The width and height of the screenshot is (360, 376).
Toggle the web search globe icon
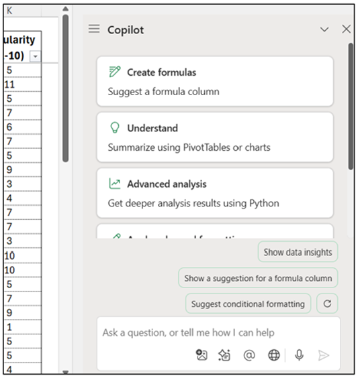(x=274, y=355)
